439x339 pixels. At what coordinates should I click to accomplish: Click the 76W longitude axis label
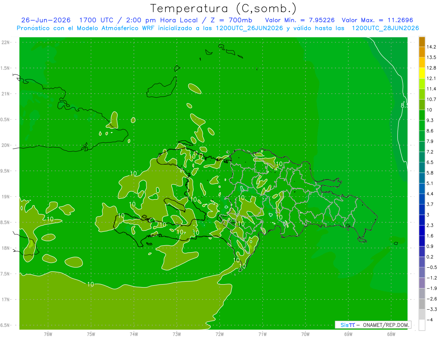point(48,334)
